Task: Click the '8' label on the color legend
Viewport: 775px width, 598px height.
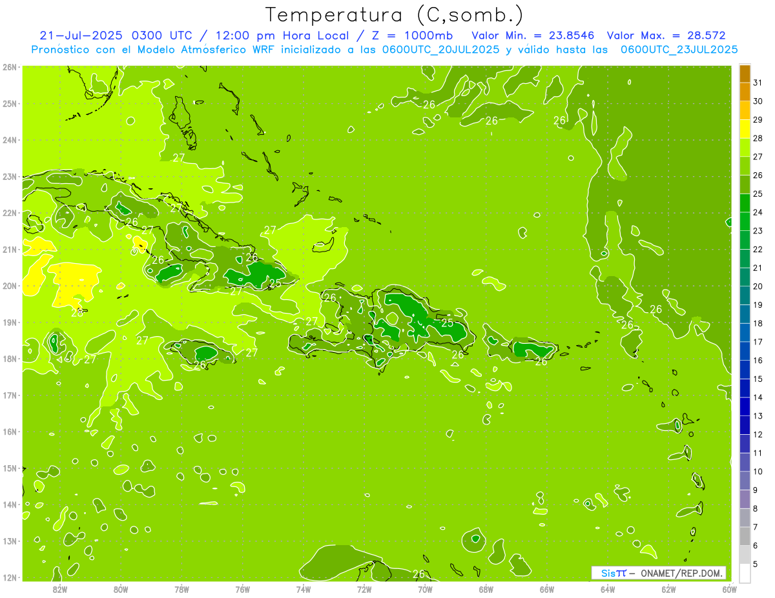Action: point(755,509)
